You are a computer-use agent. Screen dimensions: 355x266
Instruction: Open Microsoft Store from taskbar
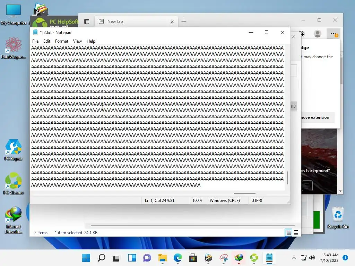[193, 258]
